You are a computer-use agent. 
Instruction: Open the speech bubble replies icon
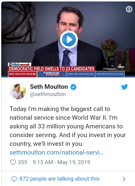14,179
